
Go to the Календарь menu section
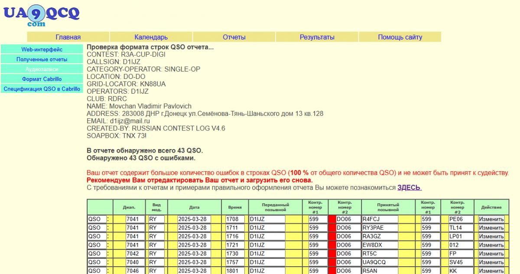pyautogui.click(x=151, y=37)
